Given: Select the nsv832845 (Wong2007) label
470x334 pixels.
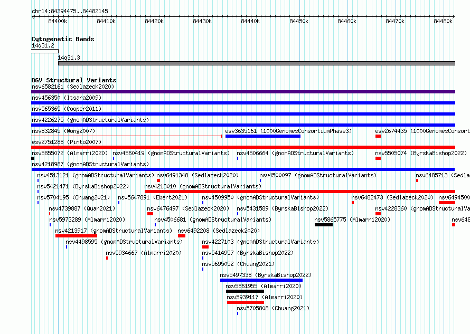Looking at the screenshot, I should pyautogui.click(x=63, y=131).
